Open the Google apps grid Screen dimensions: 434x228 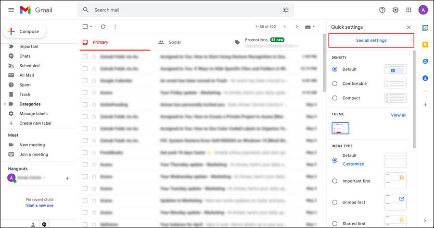409,10
